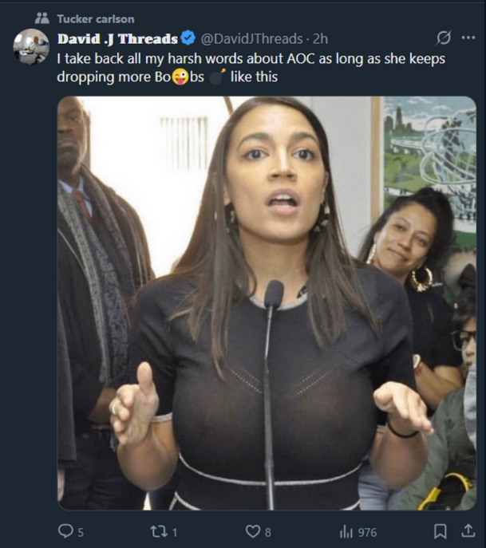486x548 pixels.
Task: Click the like count 8
Action: click(x=268, y=532)
